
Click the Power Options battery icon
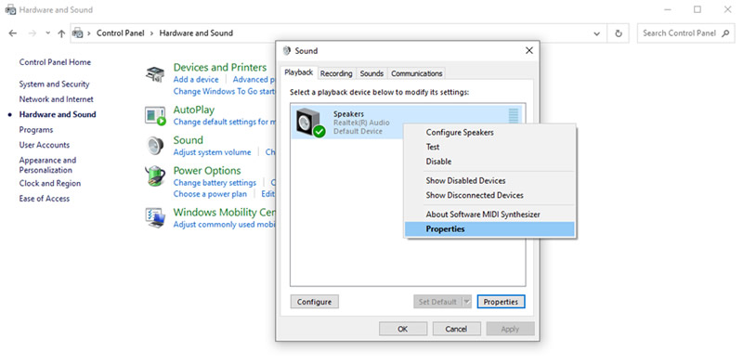pyautogui.click(x=155, y=176)
